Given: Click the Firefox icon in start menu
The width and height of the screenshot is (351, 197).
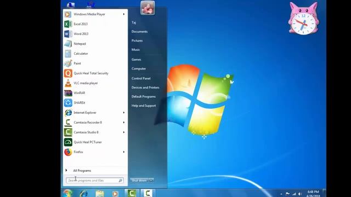Looking at the screenshot, I should (68, 152).
